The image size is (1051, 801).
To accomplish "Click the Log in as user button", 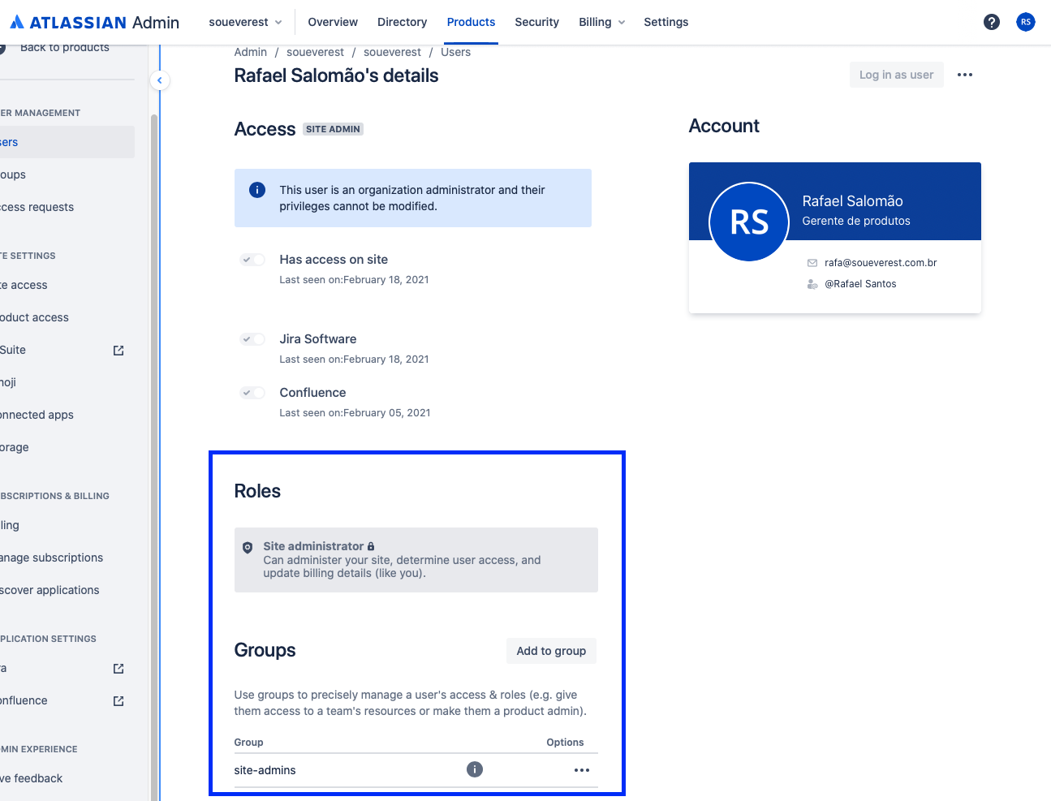I will (x=896, y=75).
